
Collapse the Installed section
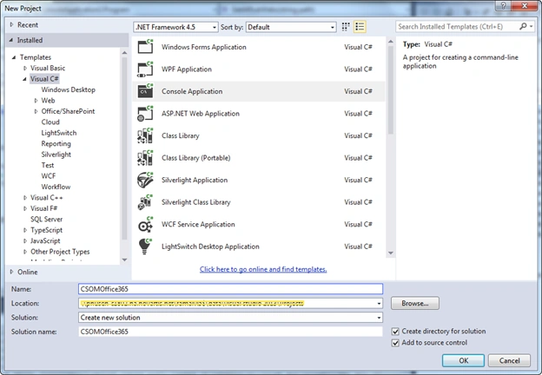click(x=11, y=41)
